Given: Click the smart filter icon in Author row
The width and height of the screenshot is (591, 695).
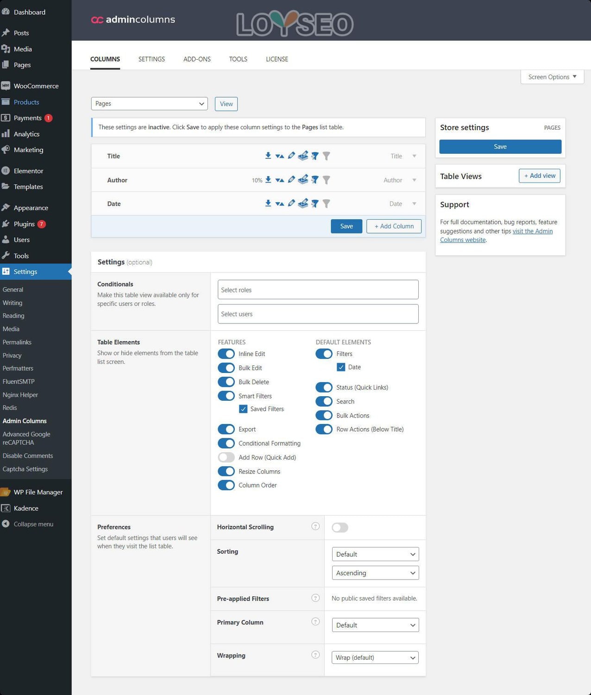Looking at the screenshot, I should coord(315,180).
